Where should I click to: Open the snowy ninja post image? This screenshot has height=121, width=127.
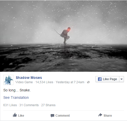pos(63,36)
